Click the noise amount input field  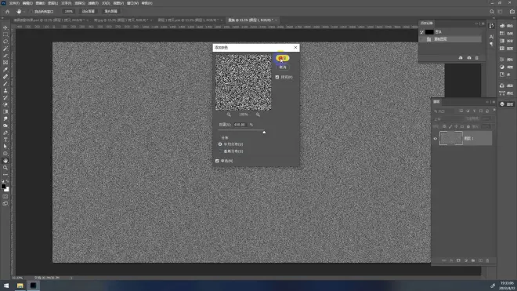(x=240, y=125)
